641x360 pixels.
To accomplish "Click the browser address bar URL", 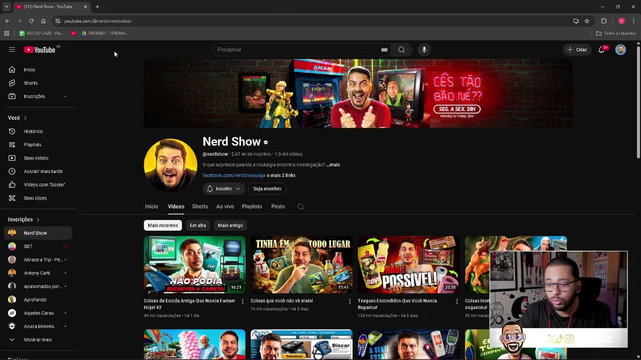I will [x=98, y=21].
